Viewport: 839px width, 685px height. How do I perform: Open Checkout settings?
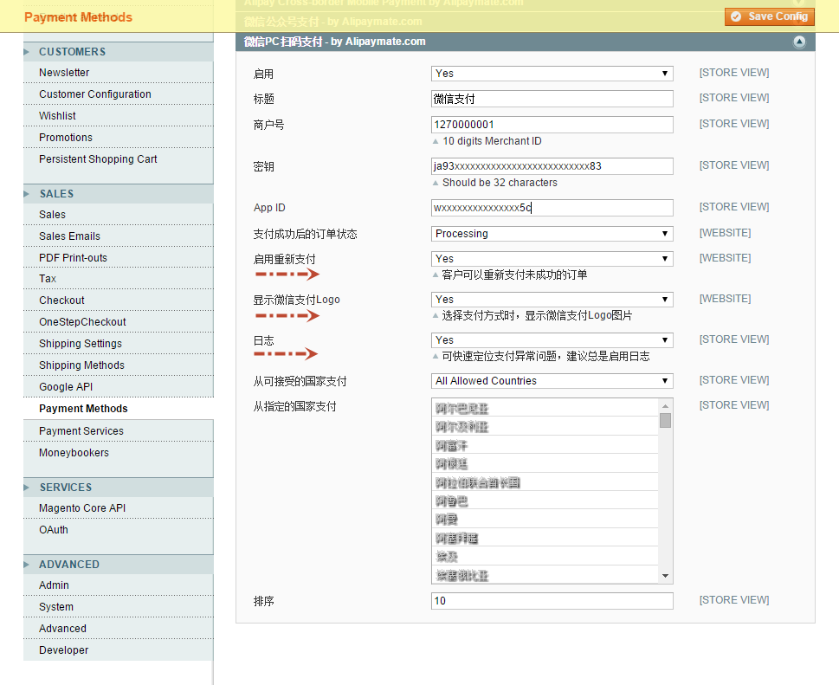[x=61, y=300]
